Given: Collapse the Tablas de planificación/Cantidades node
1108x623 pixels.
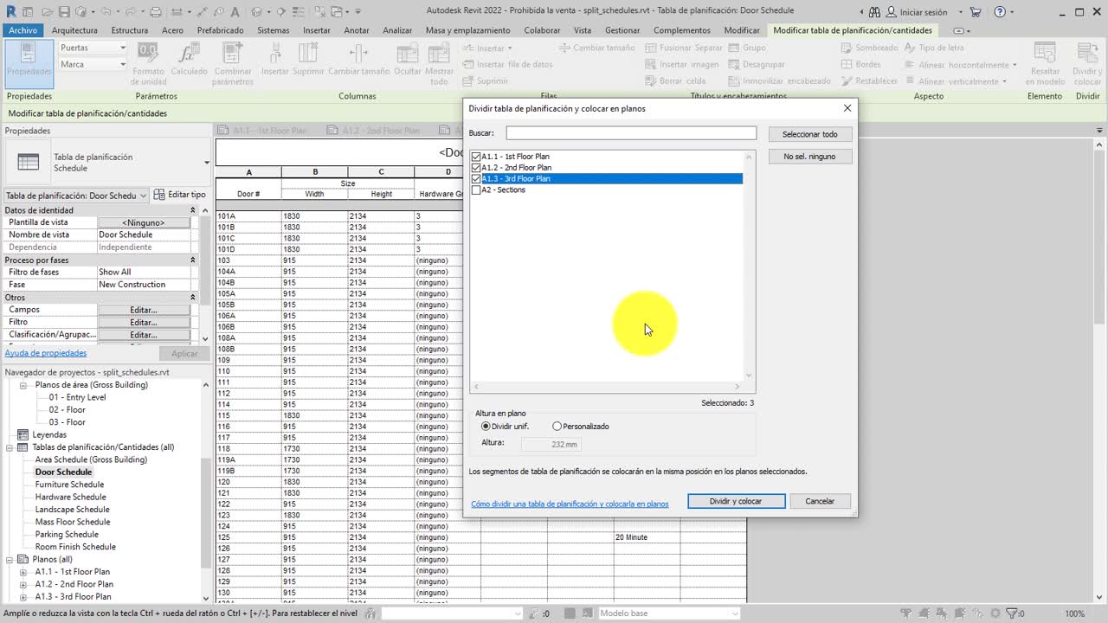Looking at the screenshot, I should coord(10,447).
